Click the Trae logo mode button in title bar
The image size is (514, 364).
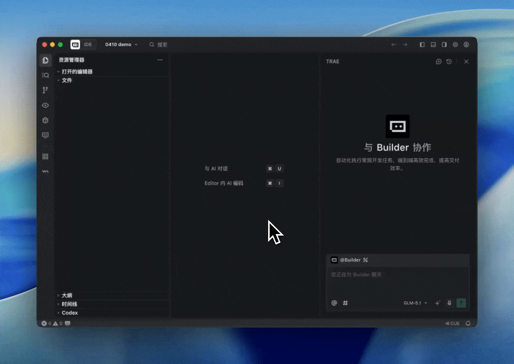coord(75,44)
